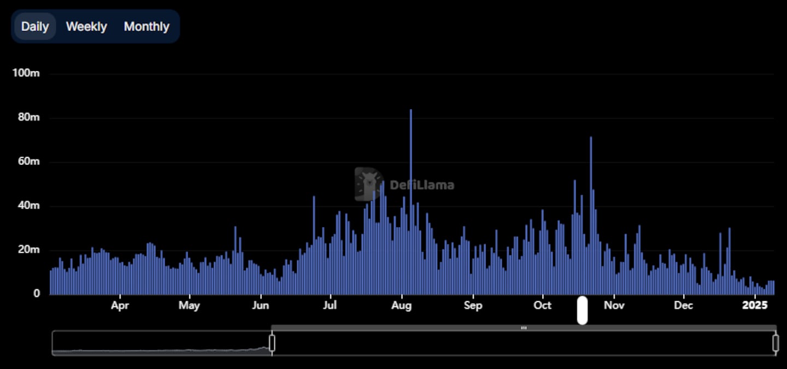787x369 pixels.
Task: Click the mini overview chart left of selection
Action: 162,343
